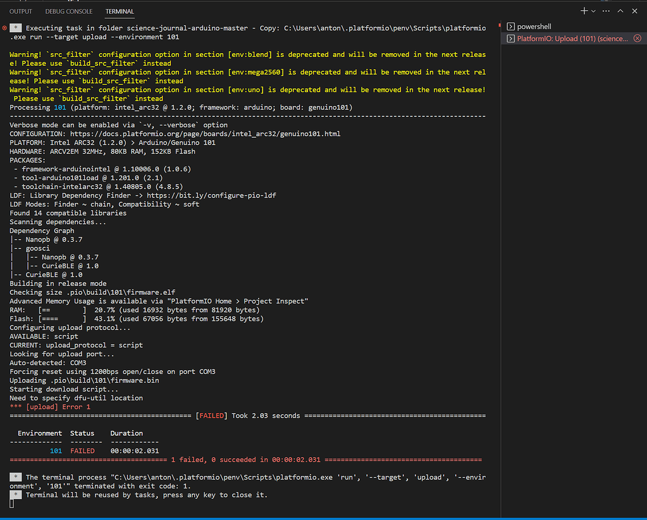Maximize the panel with the up chevron
Image resolution: width=647 pixels, height=520 pixels.
[x=620, y=11]
